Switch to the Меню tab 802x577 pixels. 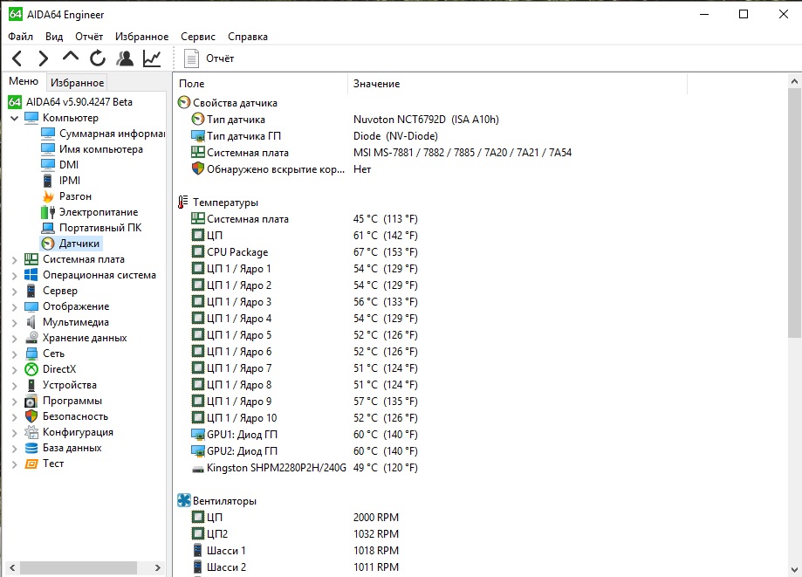pyautogui.click(x=24, y=81)
